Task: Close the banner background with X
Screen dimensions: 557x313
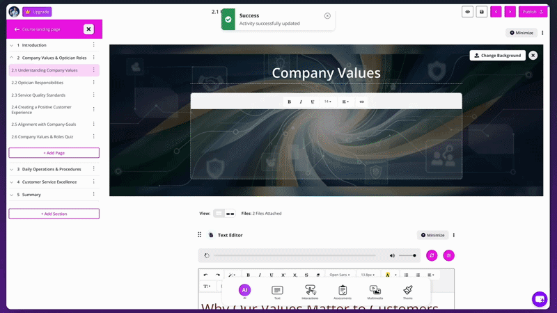Action: coord(533,56)
